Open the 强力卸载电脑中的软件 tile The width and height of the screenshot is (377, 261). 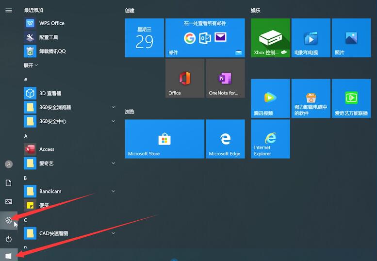click(311, 98)
